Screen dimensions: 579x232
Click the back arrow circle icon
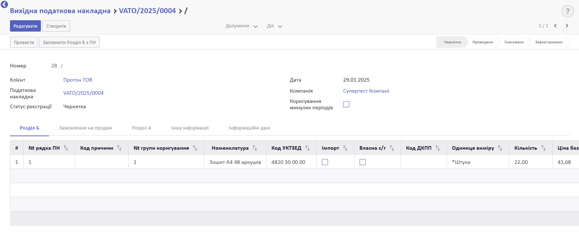pyautogui.click(x=4, y=4)
